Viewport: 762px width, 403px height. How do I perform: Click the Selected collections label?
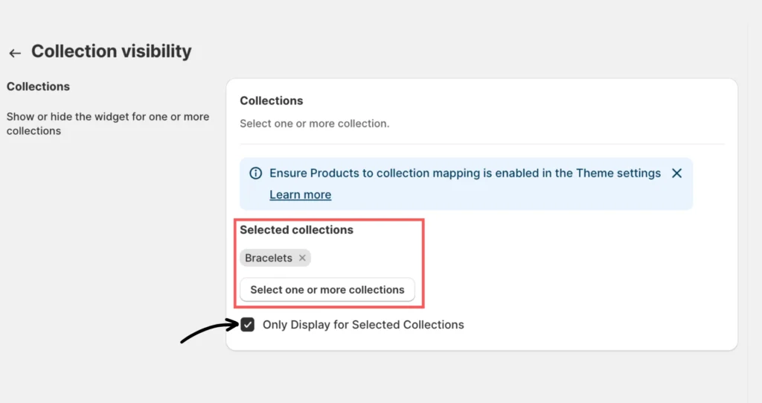[296, 229]
